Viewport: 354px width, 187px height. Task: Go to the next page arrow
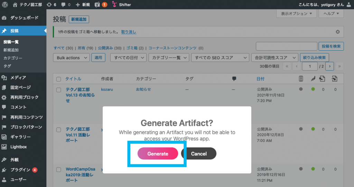tap(329, 66)
